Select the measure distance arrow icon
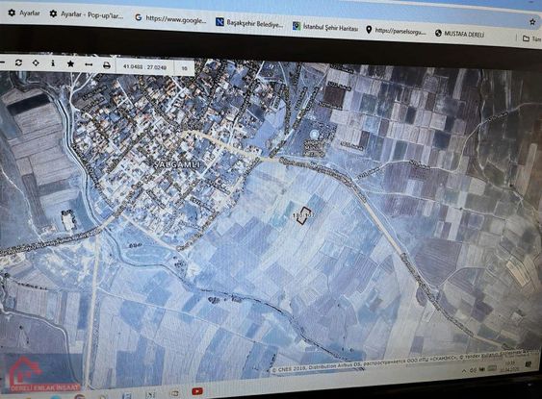Viewport: 542px width, 399px height. (89, 64)
